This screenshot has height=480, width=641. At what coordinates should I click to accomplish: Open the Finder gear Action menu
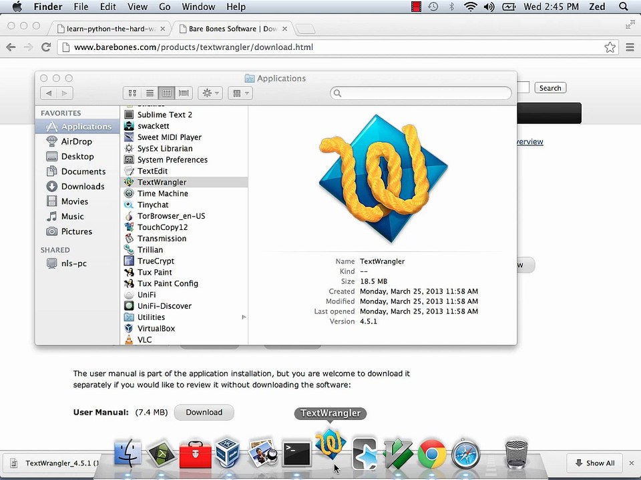(x=210, y=93)
